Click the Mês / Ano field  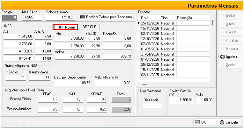pyautogui.click(x=32, y=17)
